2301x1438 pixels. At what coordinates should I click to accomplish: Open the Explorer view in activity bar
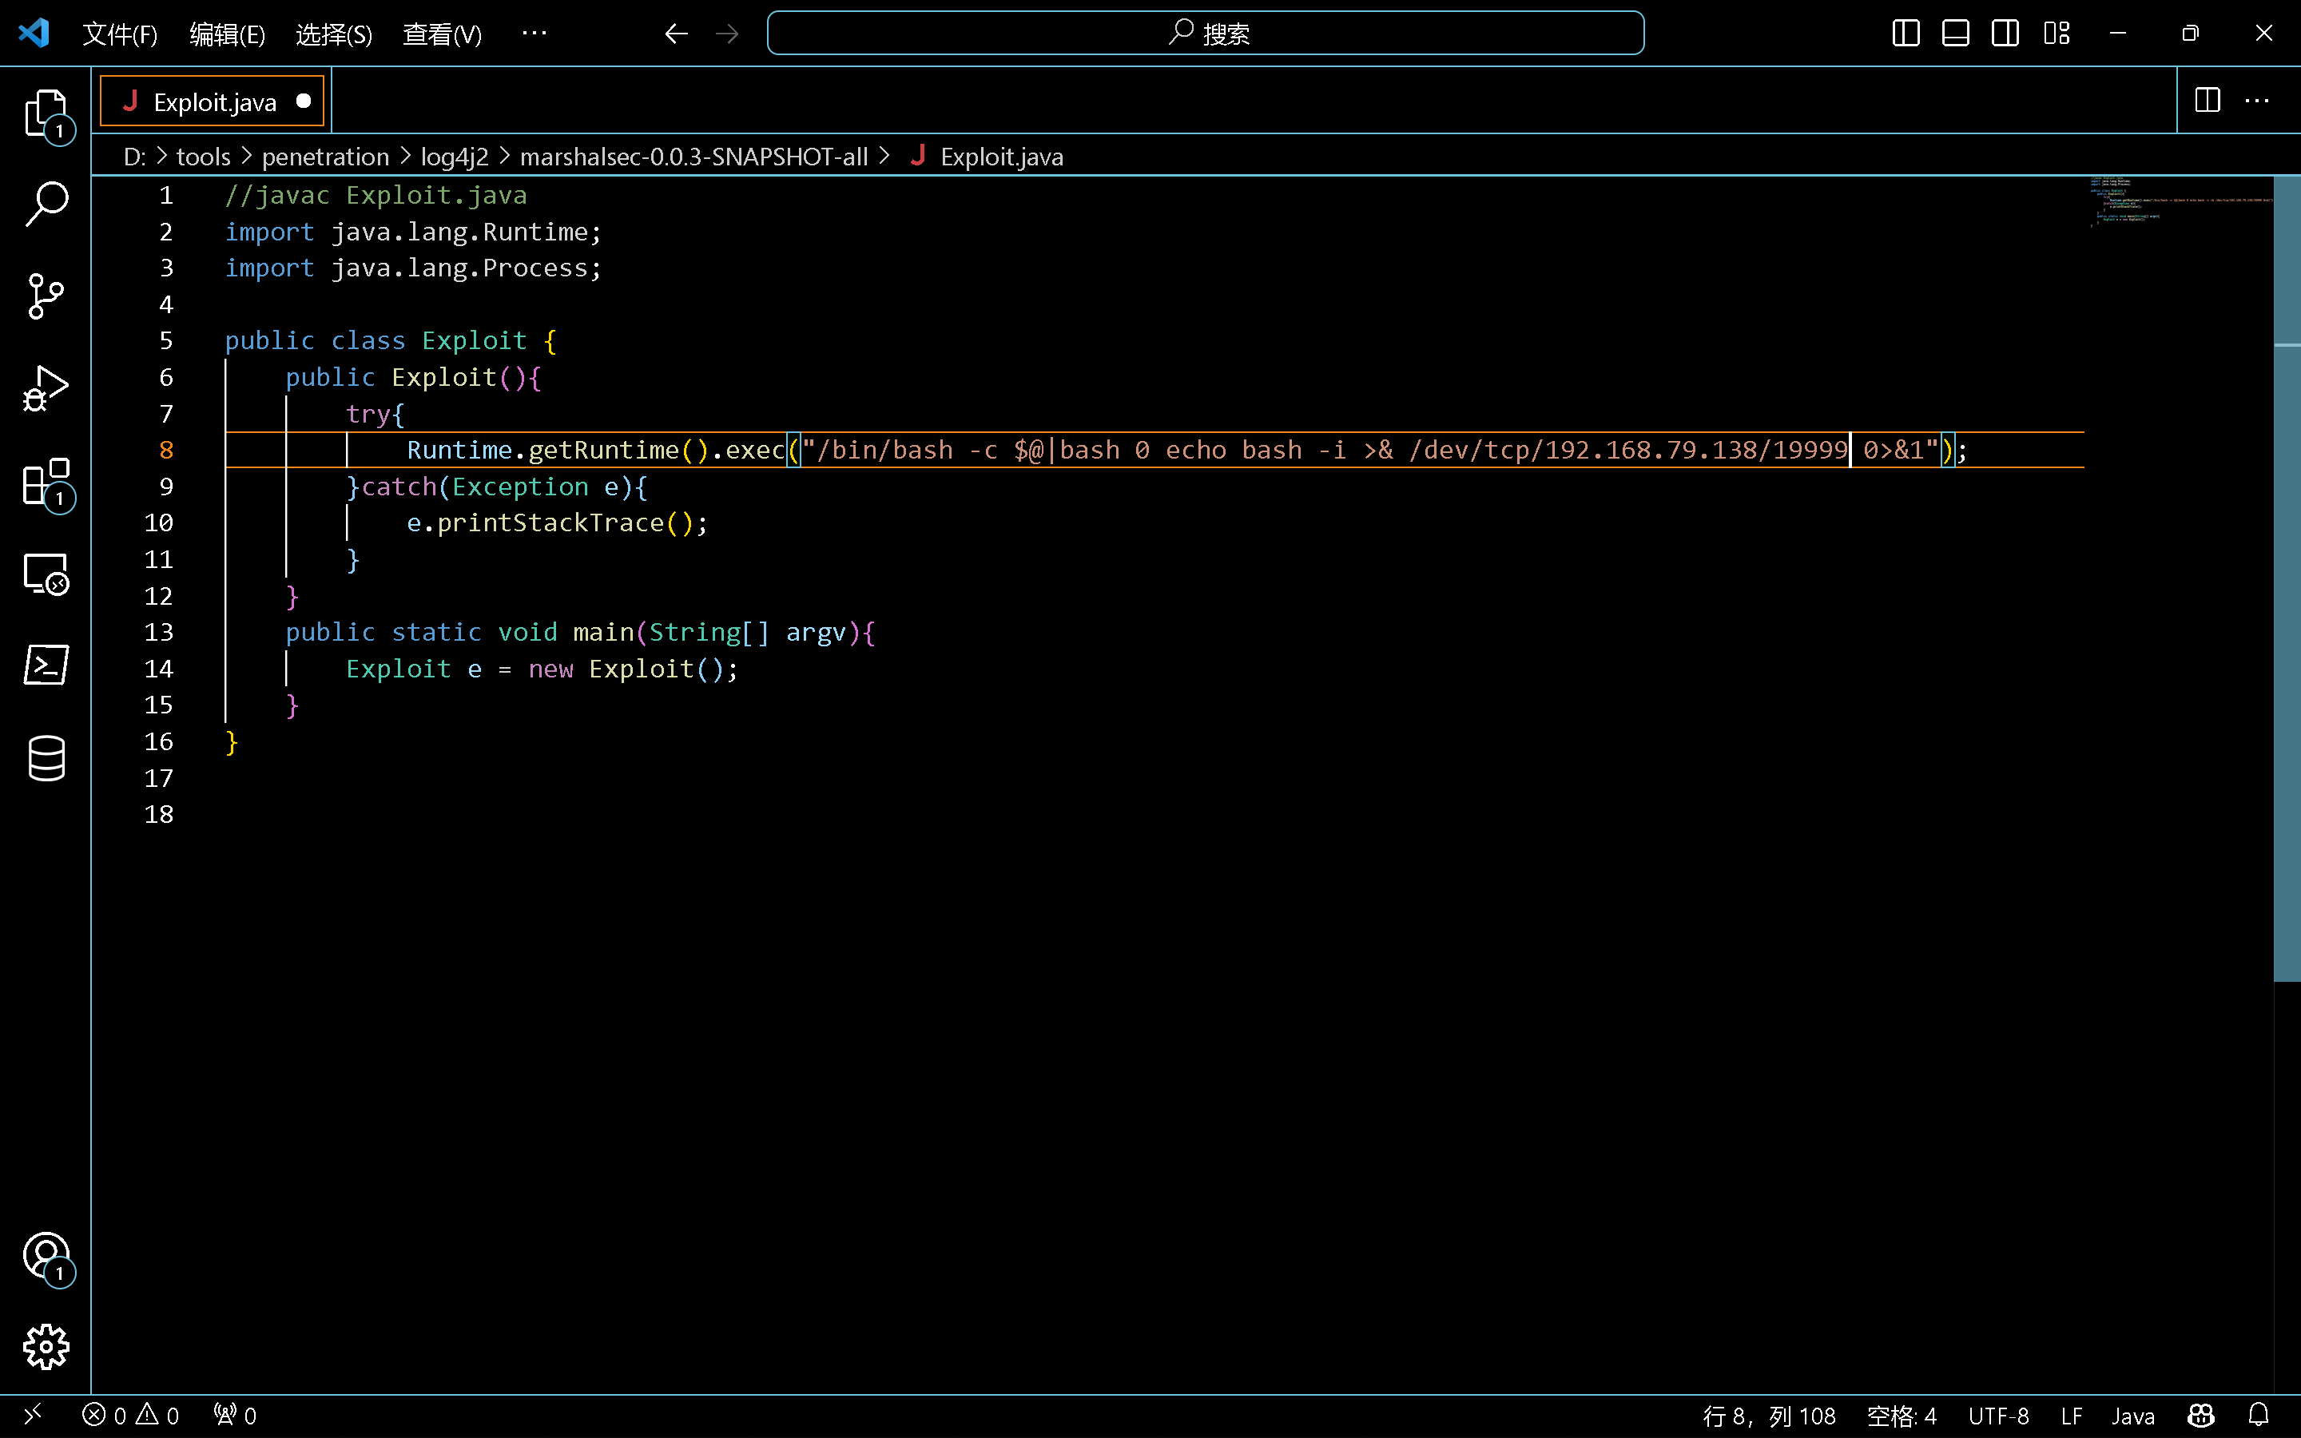pyautogui.click(x=46, y=114)
